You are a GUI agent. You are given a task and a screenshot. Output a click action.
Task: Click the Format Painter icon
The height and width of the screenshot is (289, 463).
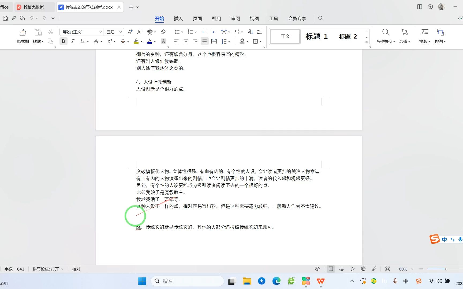coord(23,32)
